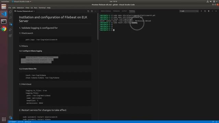Switch to the Debug Console panel tab
Screen dimensions: 219x123
pos(106,11)
